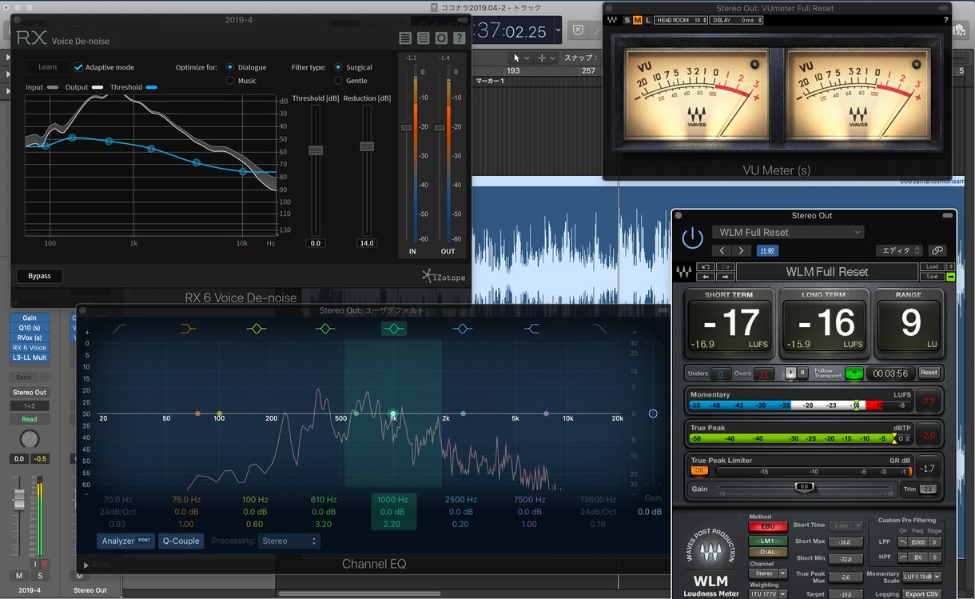Toggle the Channel EQ Analyzer button
Image resolution: width=975 pixels, height=599 pixels.
point(126,541)
